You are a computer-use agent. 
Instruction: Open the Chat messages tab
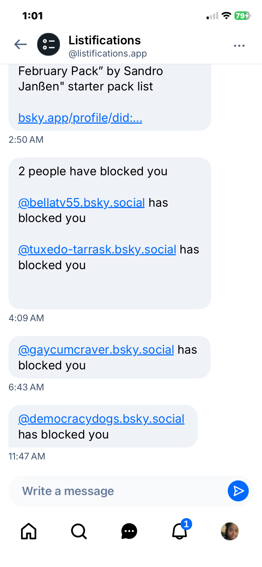pyautogui.click(x=129, y=531)
